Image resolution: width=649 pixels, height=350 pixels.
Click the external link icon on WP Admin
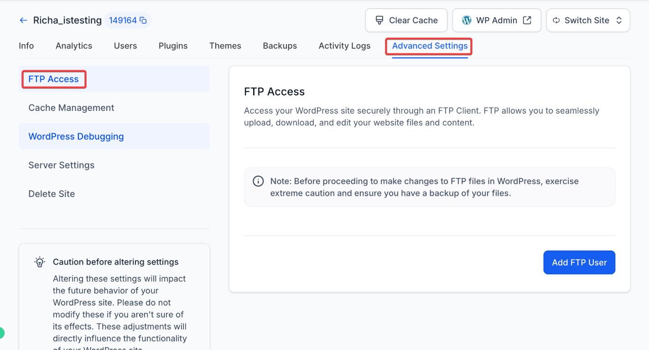coord(527,21)
